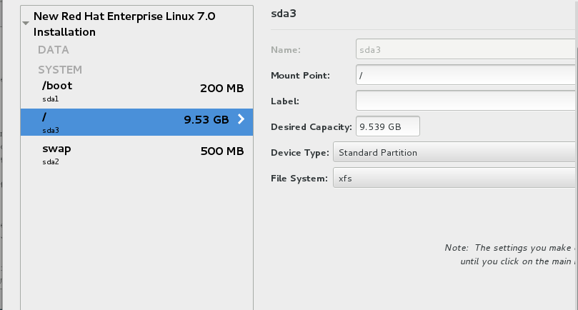Click the DATA section heading

click(54, 50)
